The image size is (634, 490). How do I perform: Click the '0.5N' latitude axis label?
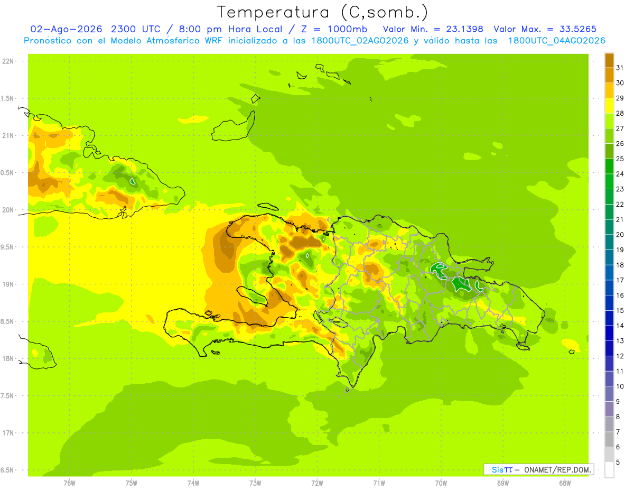click(8, 173)
